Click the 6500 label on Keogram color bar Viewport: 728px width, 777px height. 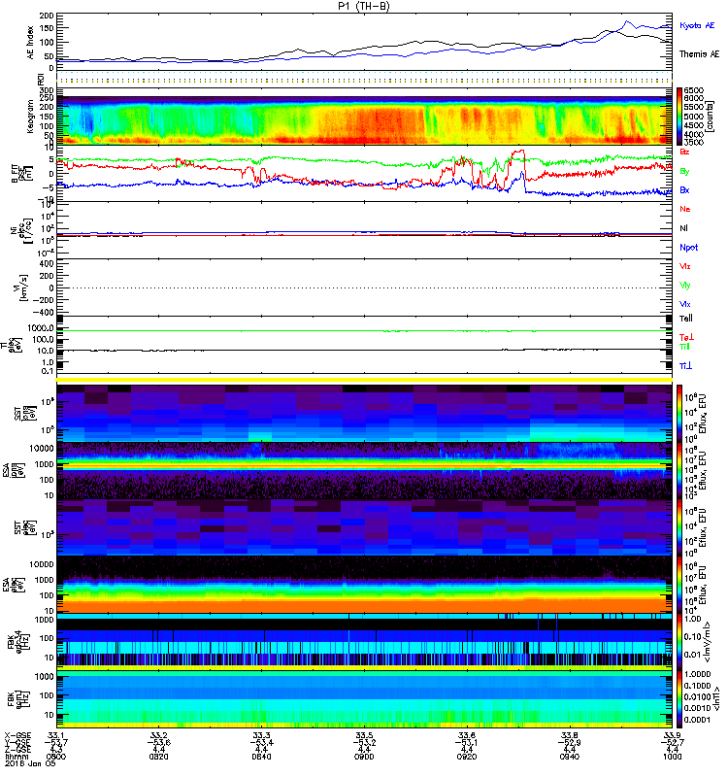694,90
